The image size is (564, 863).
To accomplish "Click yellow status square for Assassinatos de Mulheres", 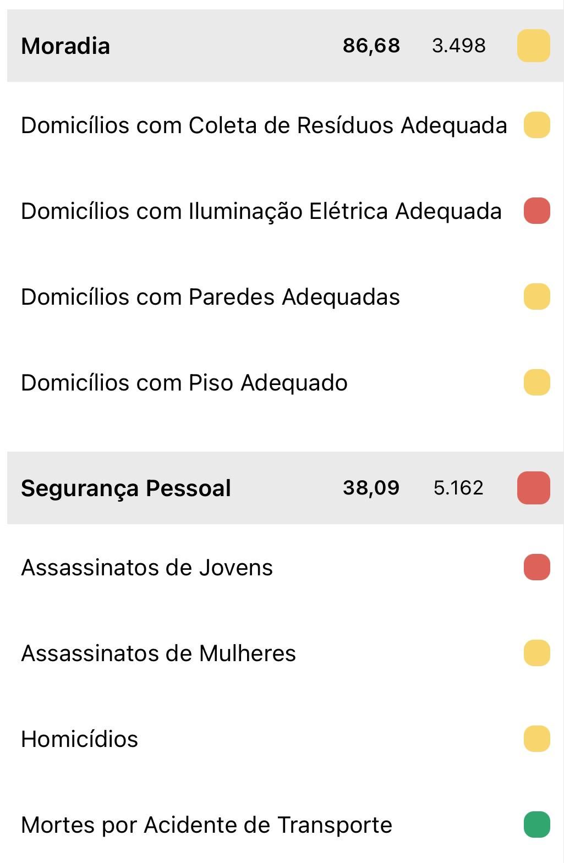I will coord(536,653).
